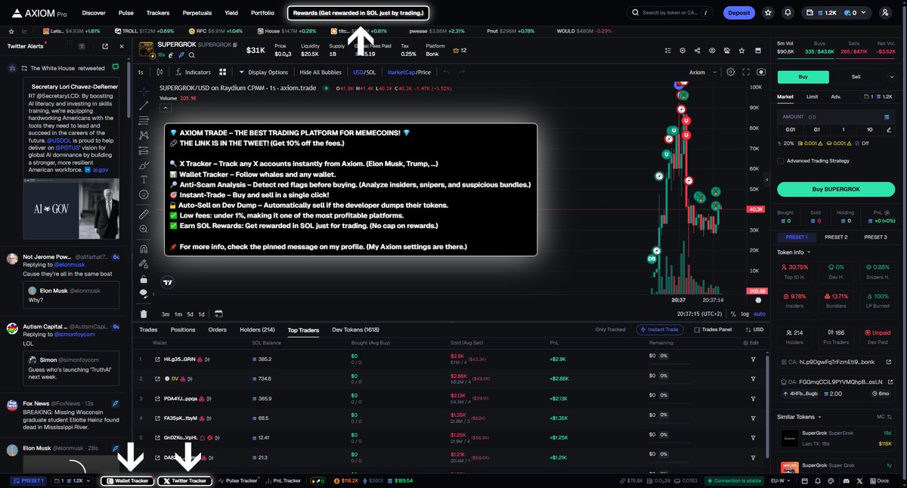Click the Buy SUPERGROK button

835,189
